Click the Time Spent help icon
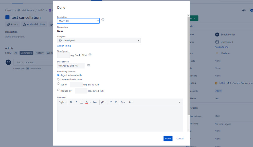The width and height of the screenshot is (253, 147). [x=90, y=55]
